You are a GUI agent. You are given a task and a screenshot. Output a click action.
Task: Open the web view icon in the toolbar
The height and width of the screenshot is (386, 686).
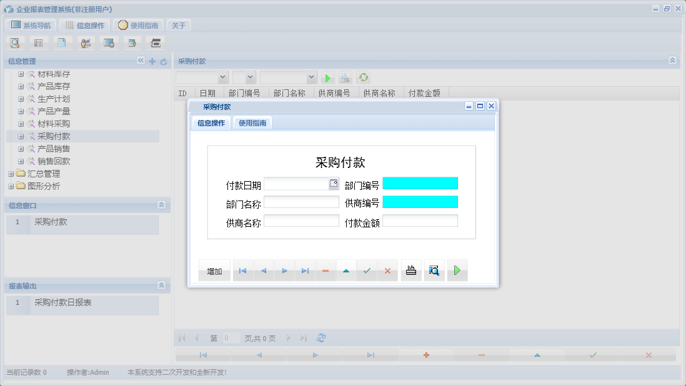coord(109,42)
